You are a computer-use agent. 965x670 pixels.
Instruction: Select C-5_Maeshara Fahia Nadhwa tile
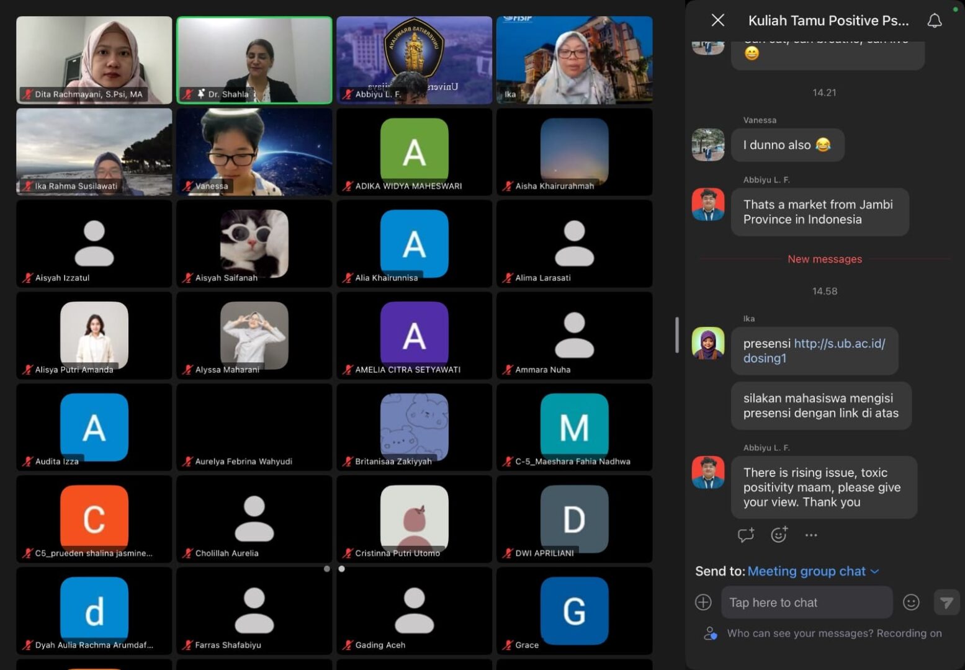(575, 427)
